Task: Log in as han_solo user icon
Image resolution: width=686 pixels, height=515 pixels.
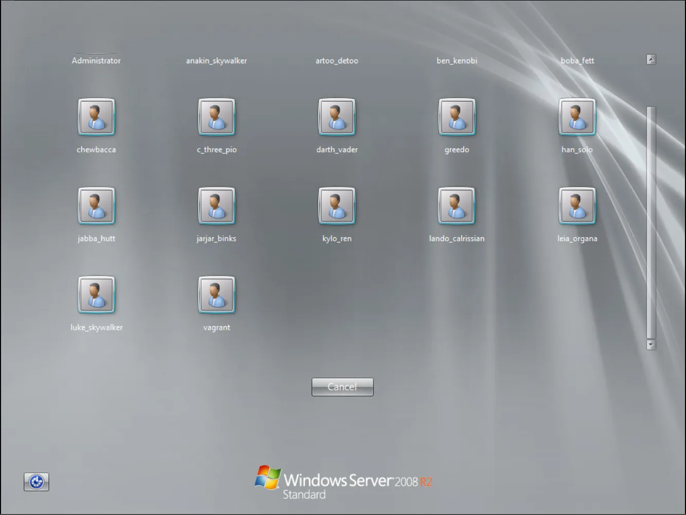Action: coord(577,117)
